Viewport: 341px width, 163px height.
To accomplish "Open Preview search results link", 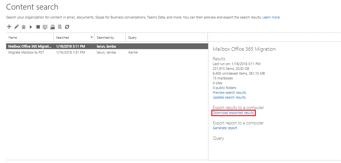I will [x=230, y=93].
